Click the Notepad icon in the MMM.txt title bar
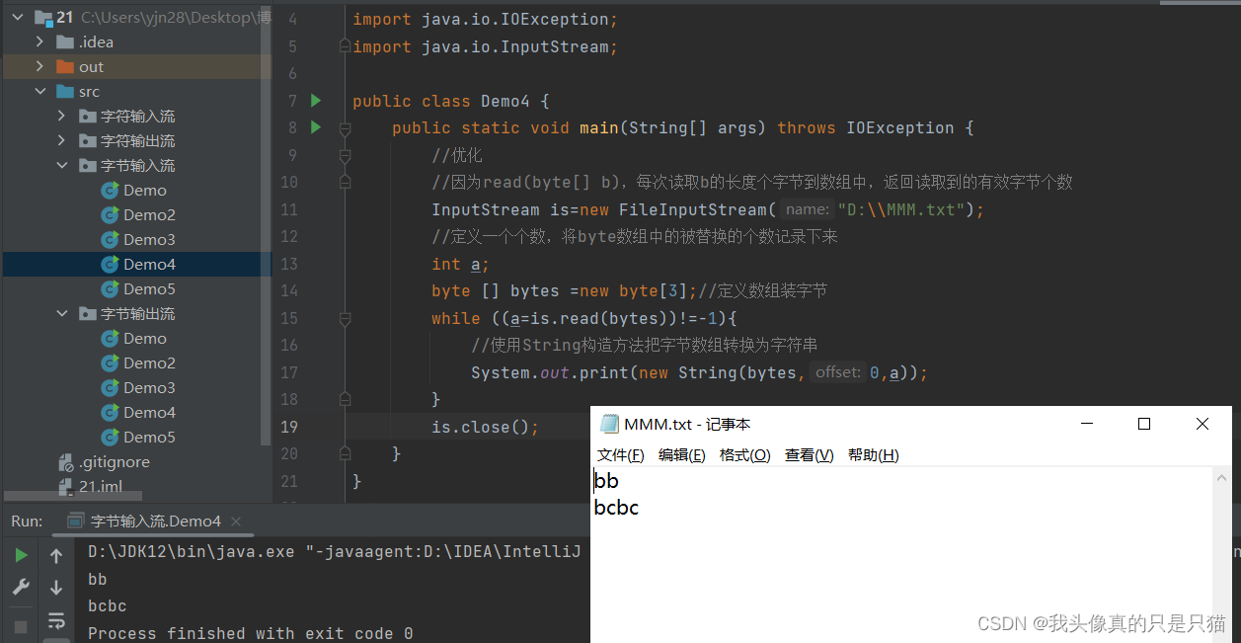This screenshot has height=643, width=1241. click(x=609, y=424)
